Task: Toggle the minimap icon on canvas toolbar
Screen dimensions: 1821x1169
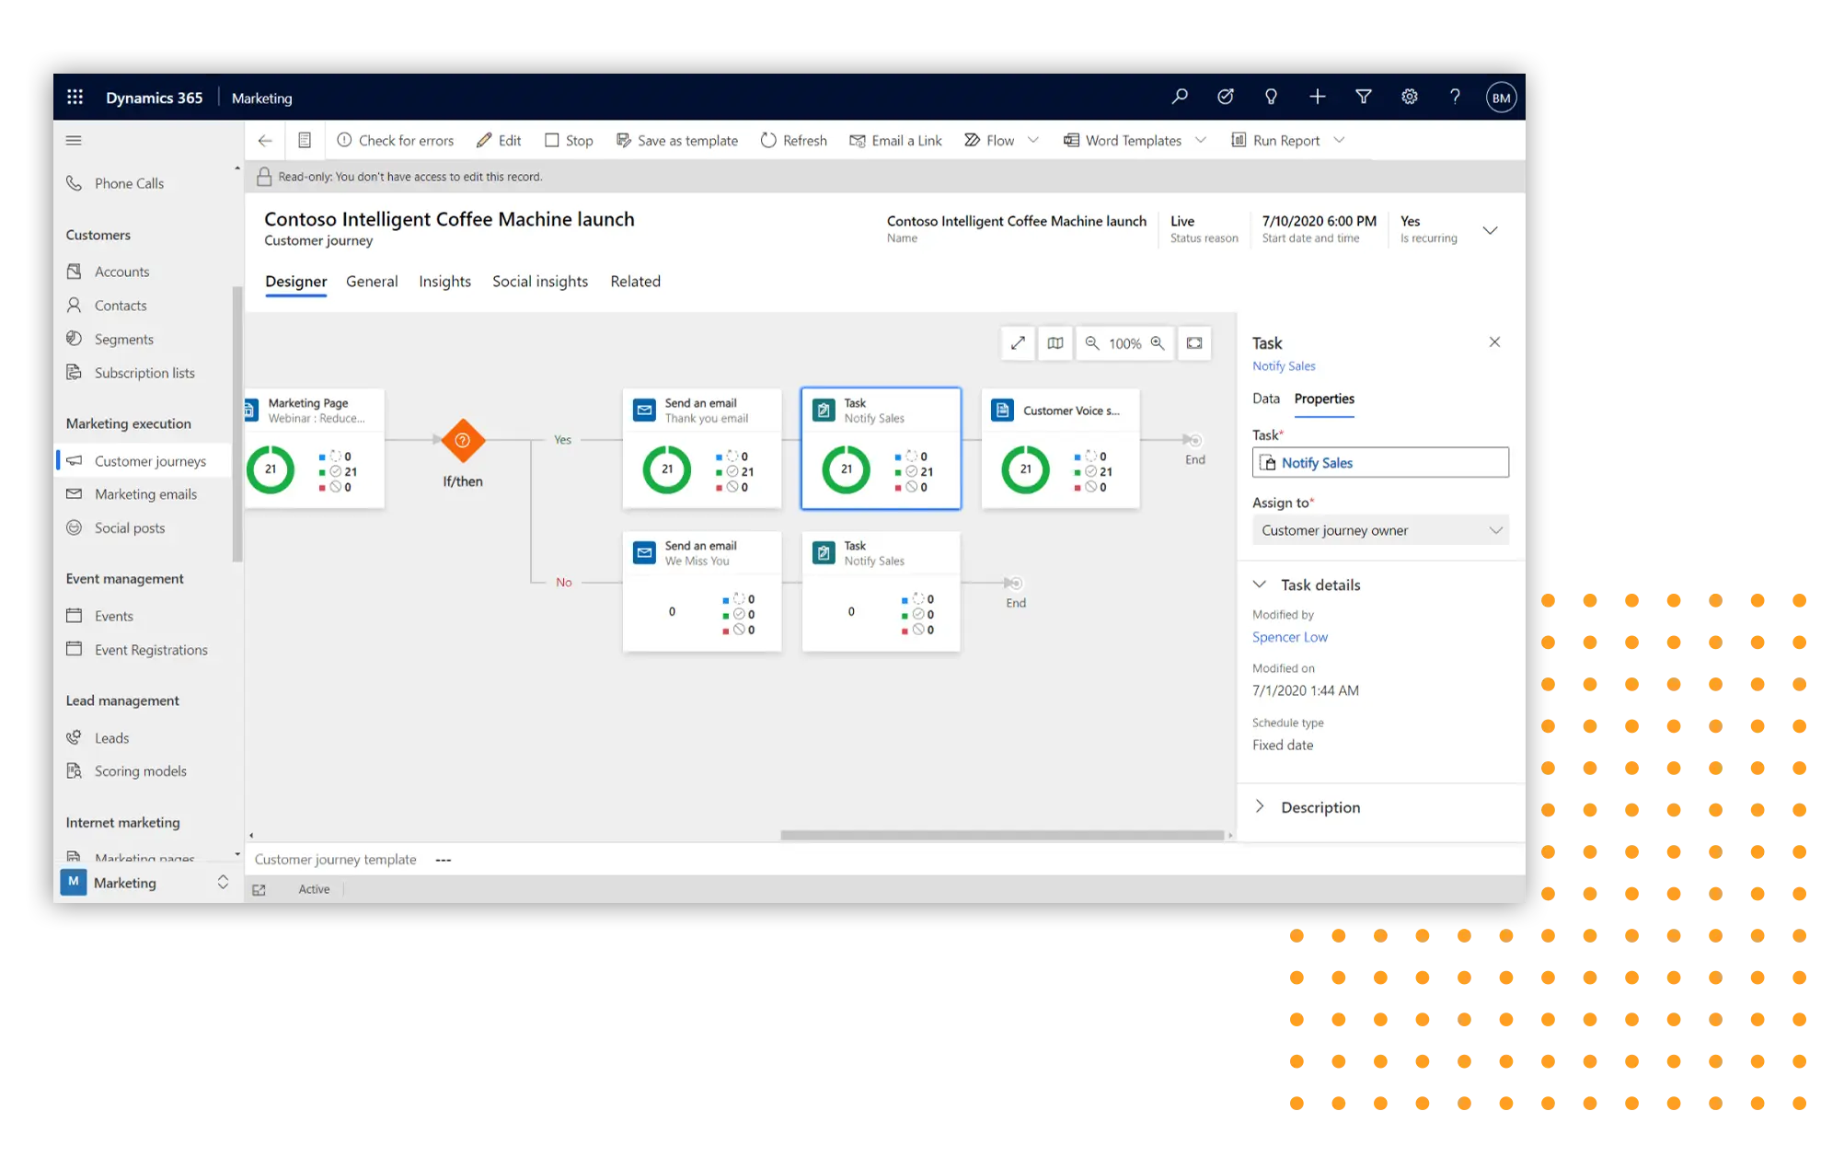Action: (1055, 343)
